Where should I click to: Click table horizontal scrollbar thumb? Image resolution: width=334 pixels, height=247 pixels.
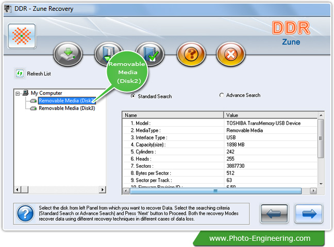click(x=215, y=191)
